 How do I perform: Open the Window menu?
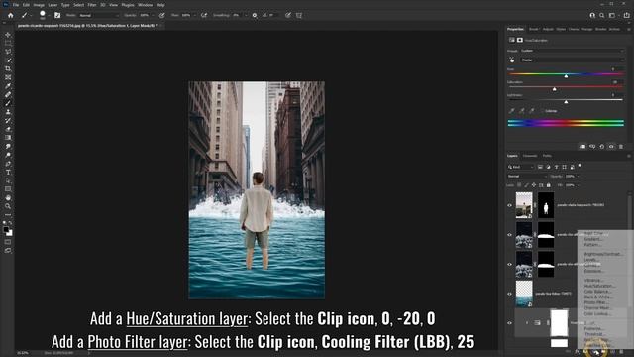tap(146, 5)
